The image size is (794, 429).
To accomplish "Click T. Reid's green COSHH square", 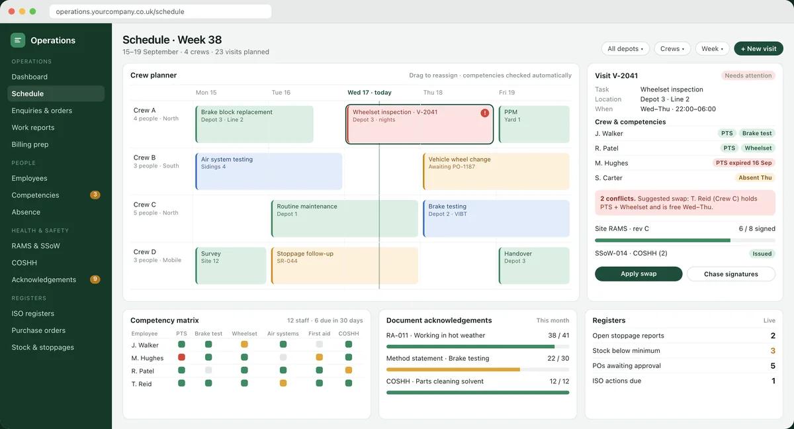I will pyautogui.click(x=349, y=383).
